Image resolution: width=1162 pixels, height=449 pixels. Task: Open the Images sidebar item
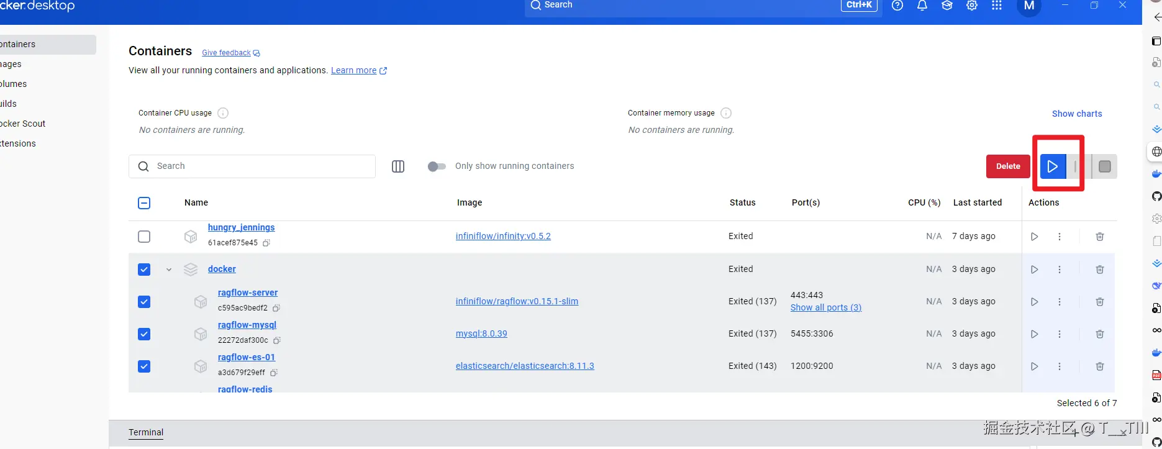pyautogui.click(x=47, y=64)
